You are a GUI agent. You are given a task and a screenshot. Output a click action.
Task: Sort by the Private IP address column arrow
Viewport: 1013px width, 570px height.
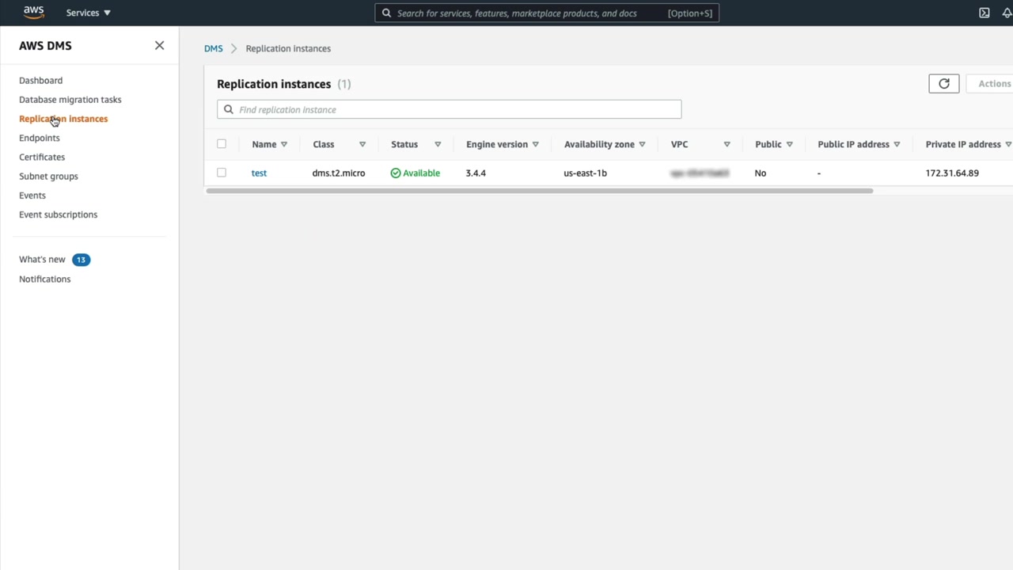(1008, 144)
